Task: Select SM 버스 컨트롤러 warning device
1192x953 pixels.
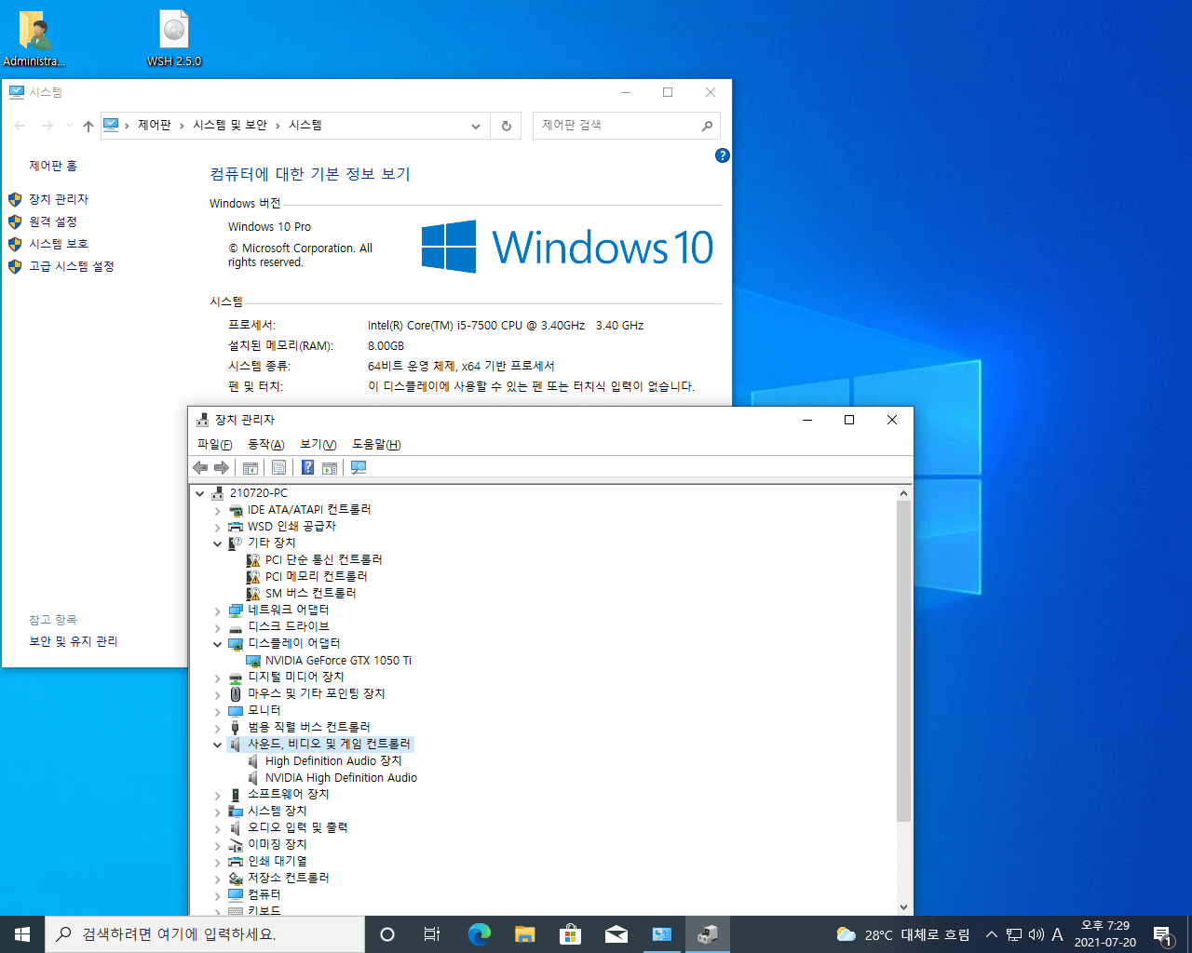Action: 302,594
